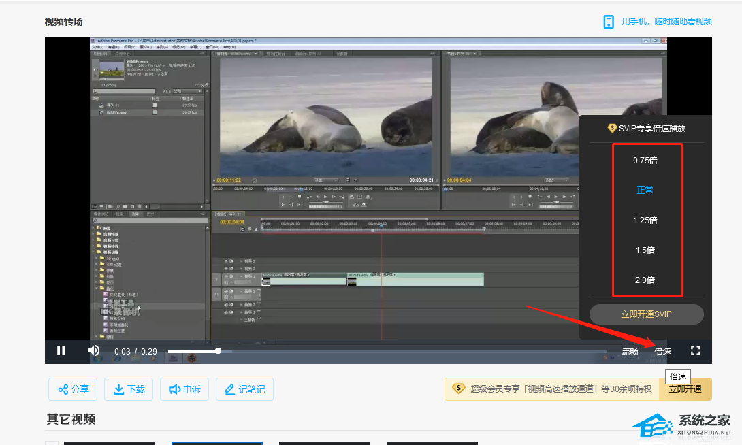Viewport: 742px width, 445px height.
Task: Click the video progress bar handle
Action: (218, 351)
